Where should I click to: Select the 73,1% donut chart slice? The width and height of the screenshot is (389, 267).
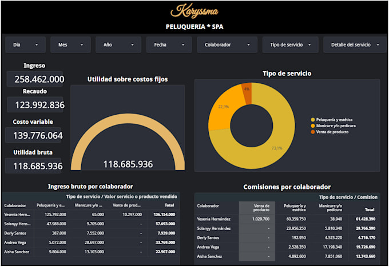point(277,148)
